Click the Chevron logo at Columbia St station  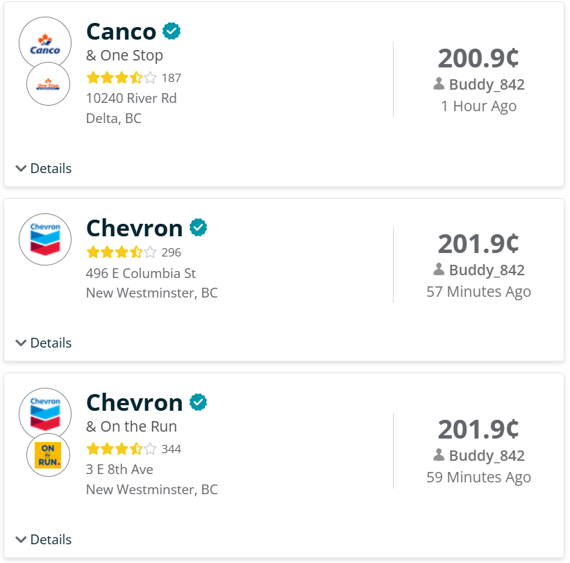click(x=45, y=239)
